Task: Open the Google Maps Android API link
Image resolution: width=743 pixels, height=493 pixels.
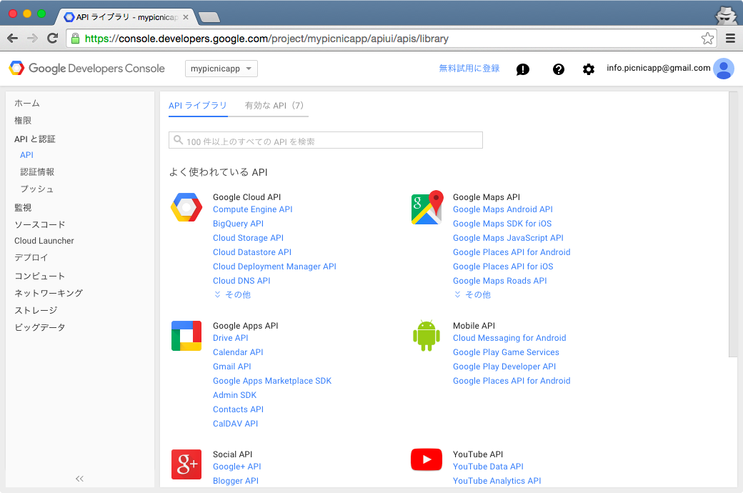Action: pyautogui.click(x=503, y=209)
